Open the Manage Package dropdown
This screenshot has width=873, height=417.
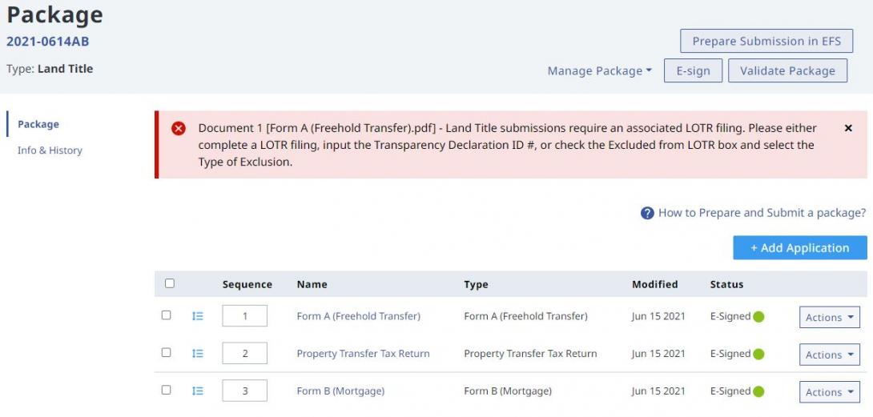[x=600, y=70]
